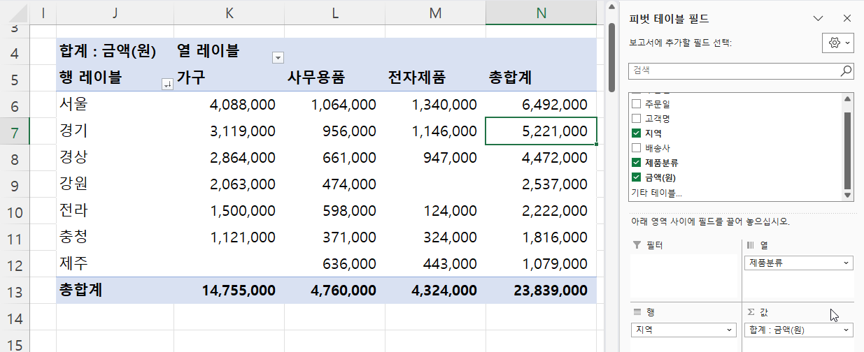Open the column label filter dropdown
The height and width of the screenshot is (352, 864).
[278, 57]
